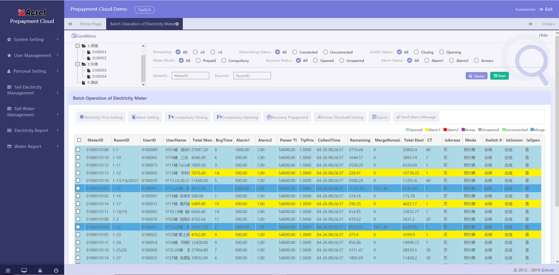Click the folder icon of 3:东楼
This screenshot has width=559, height=275.
(x=84, y=64)
